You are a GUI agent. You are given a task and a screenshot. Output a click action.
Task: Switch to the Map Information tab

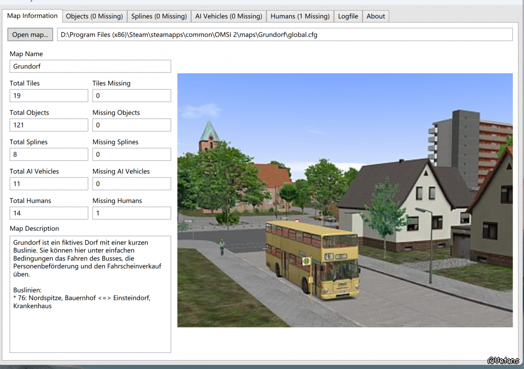click(x=32, y=16)
